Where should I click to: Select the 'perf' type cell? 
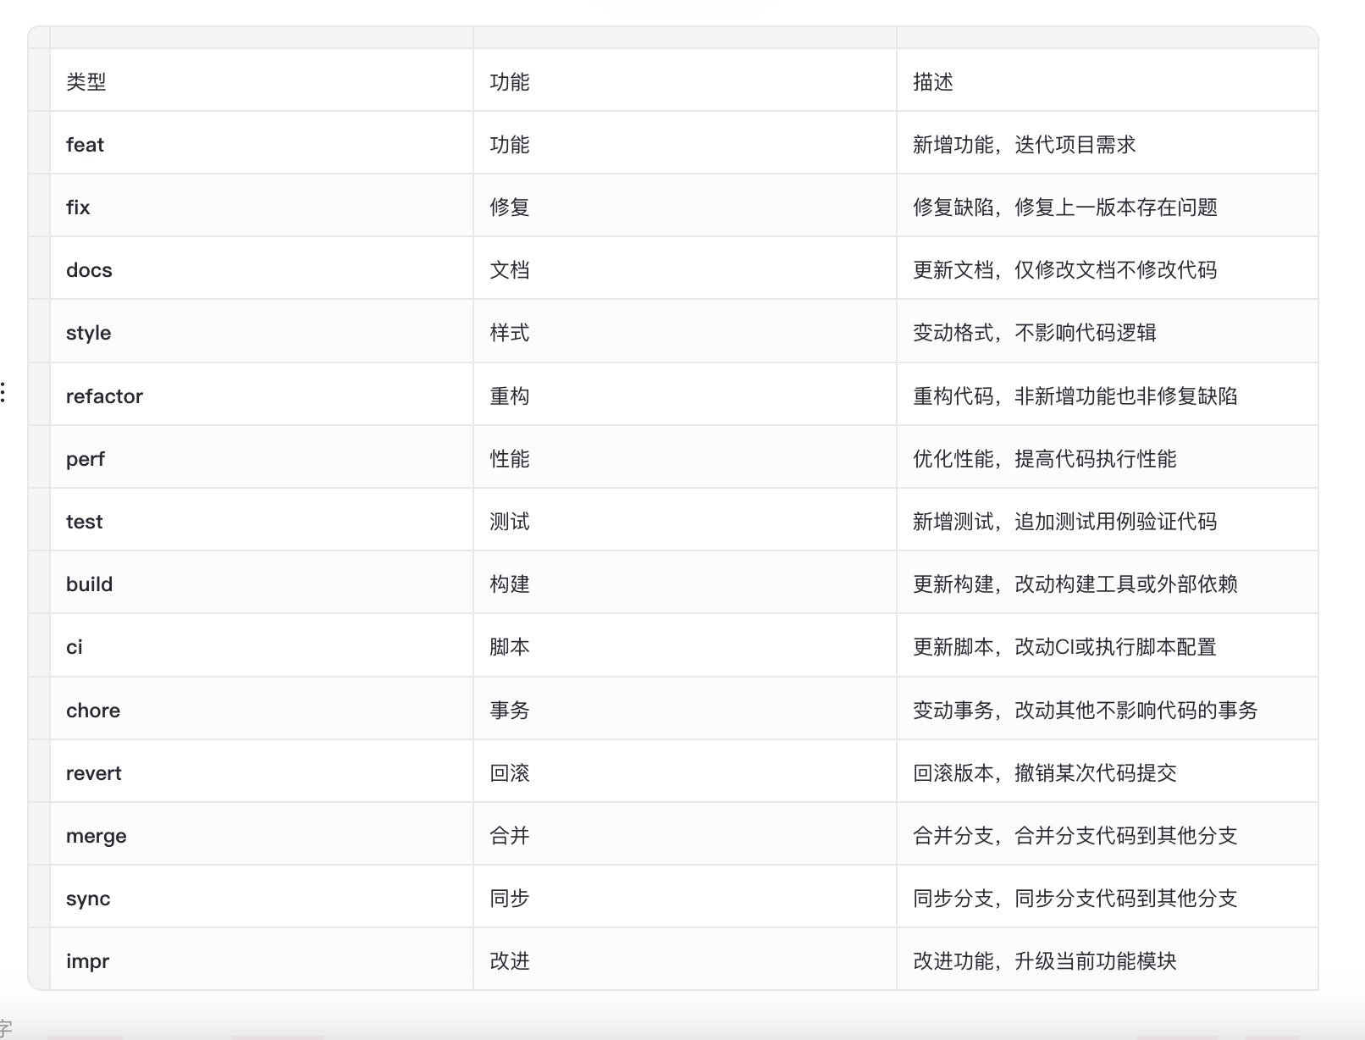262,457
